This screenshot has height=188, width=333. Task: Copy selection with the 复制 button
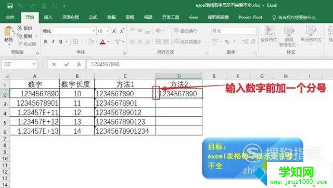coord(25,36)
